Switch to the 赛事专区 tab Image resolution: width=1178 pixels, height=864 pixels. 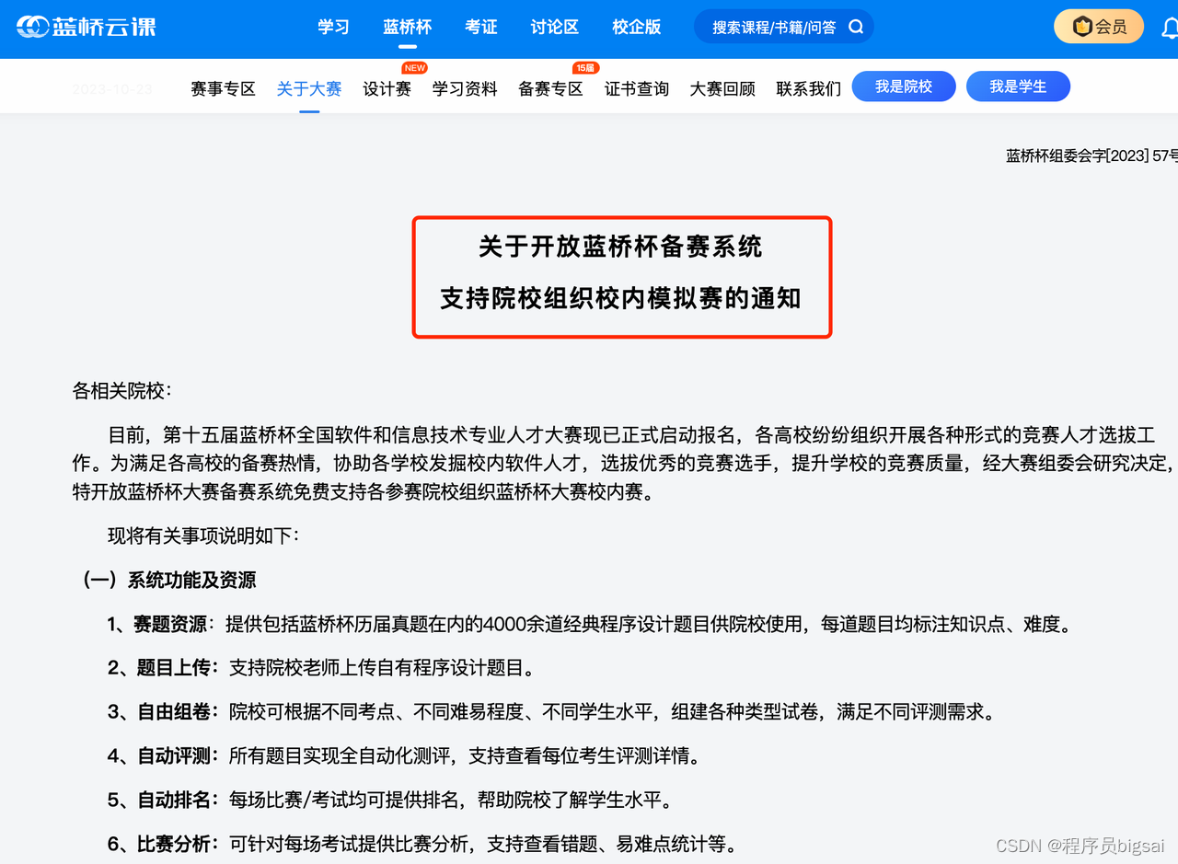click(223, 88)
